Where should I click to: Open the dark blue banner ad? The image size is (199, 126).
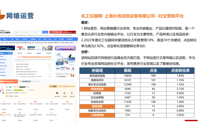(7, 48)
